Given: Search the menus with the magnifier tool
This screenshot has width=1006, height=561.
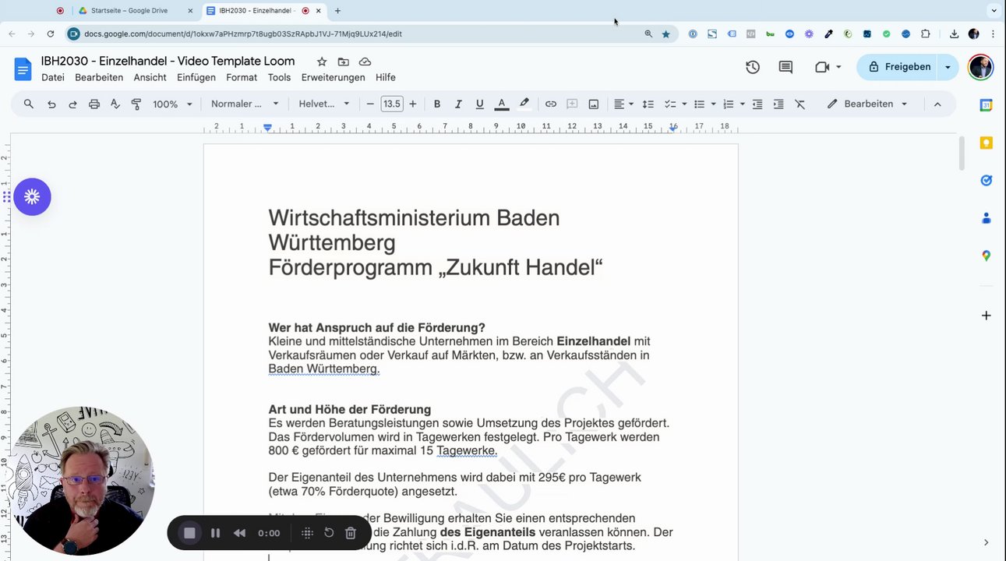Looking at the screenshot, I should click(29, 104).
